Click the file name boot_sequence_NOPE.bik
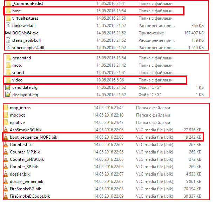This screenshot has width=215, height=204. click(34, 137)
